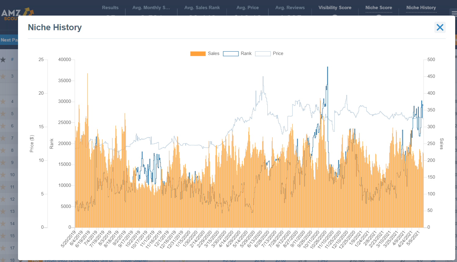Open Niche History in the header

(x=421, y=8)
